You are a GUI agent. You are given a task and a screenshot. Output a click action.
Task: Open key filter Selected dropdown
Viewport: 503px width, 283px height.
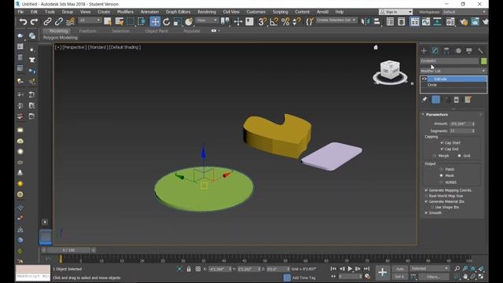(429, 269)
